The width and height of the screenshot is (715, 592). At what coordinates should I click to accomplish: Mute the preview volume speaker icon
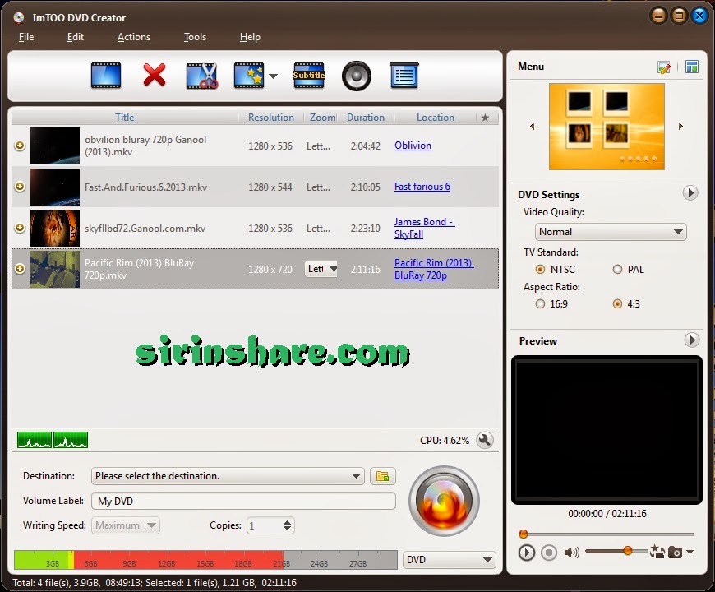pyautogui.click(x=571, y=553)
